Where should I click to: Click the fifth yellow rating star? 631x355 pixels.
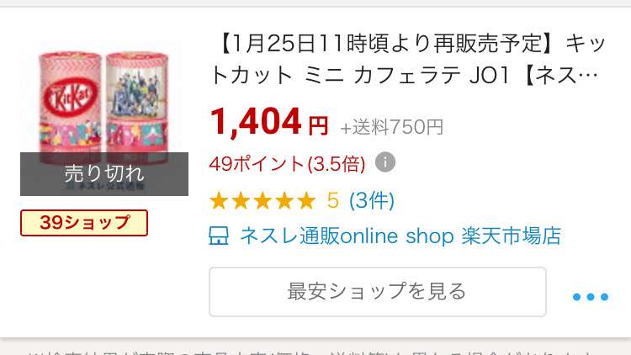coord(306,200)
